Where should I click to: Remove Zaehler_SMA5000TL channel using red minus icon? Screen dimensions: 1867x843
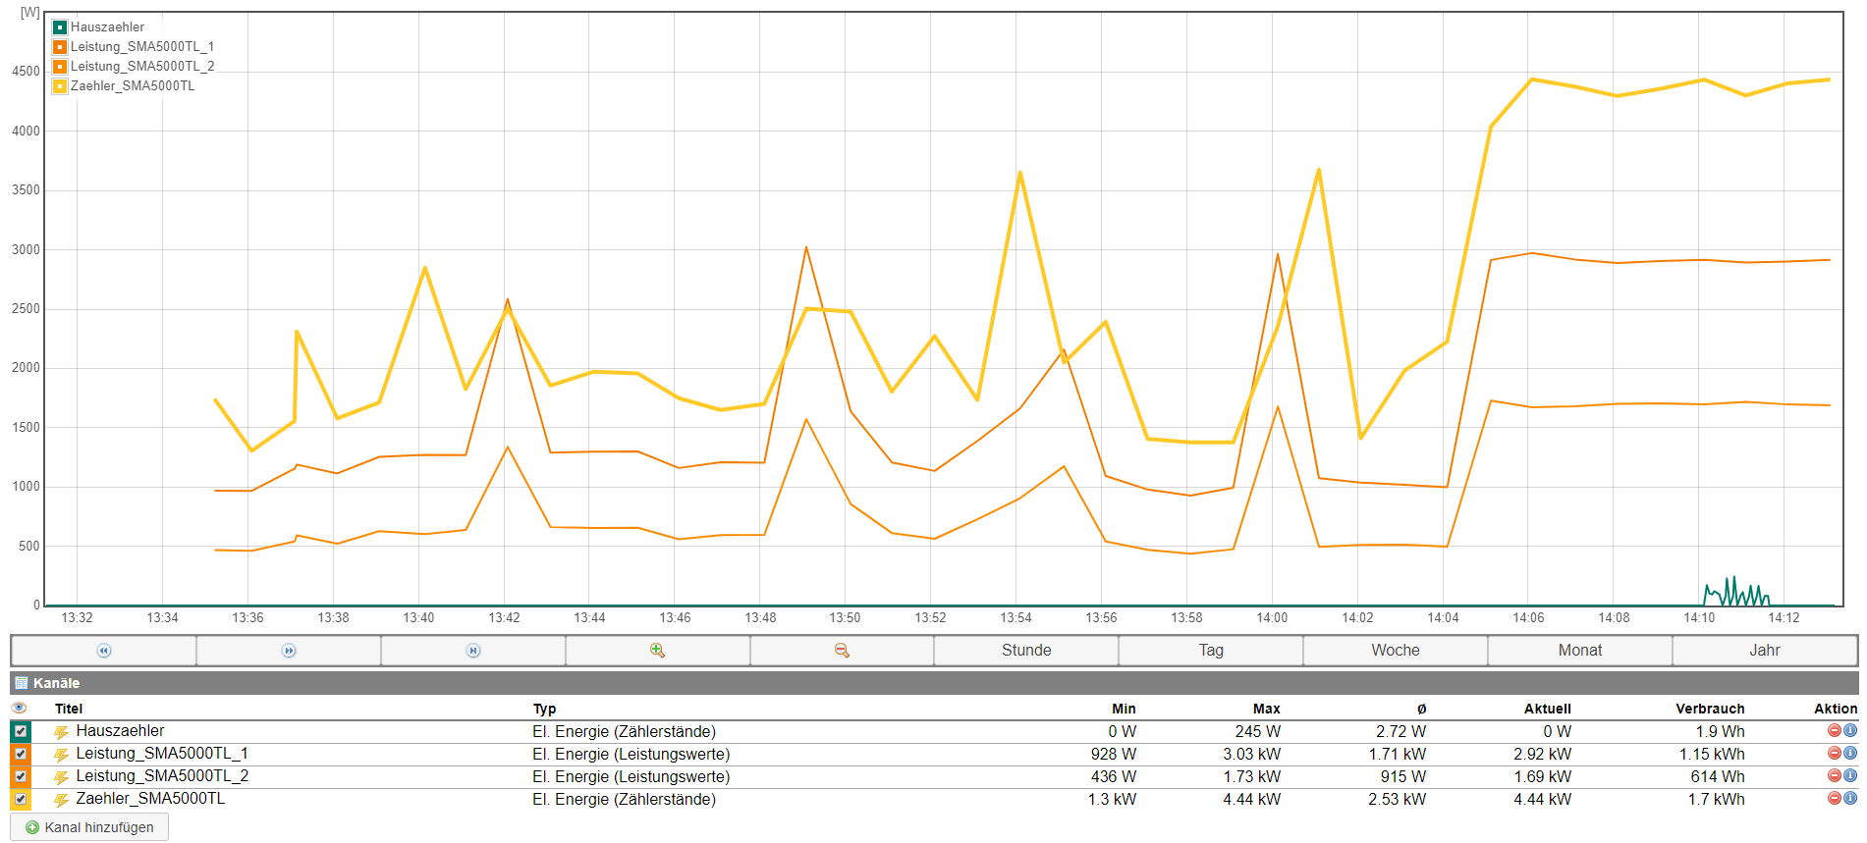[1834, 799]
